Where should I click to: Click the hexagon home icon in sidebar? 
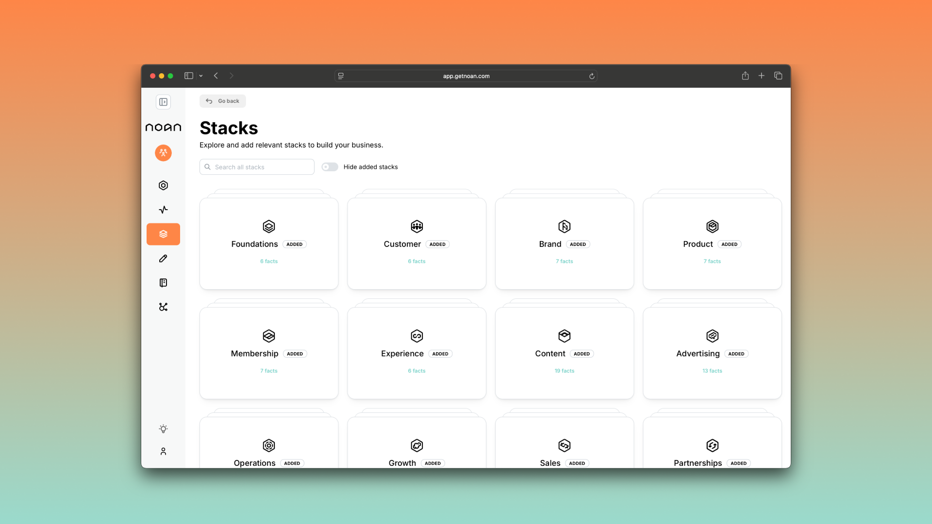pyautogui.click(x=163, y=185)
